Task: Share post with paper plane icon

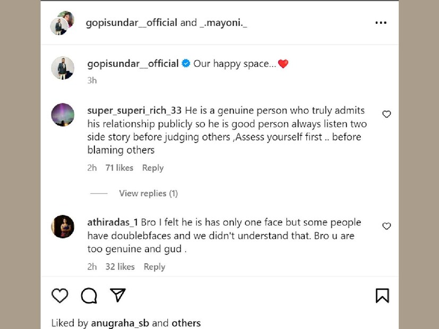Action: pos(118,295)
